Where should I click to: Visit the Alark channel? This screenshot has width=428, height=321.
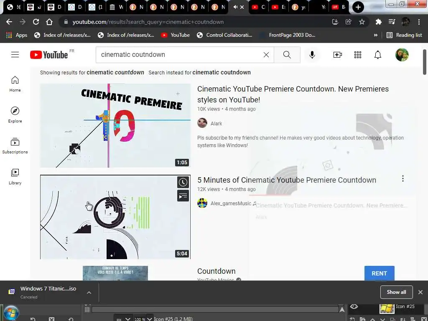216,124
